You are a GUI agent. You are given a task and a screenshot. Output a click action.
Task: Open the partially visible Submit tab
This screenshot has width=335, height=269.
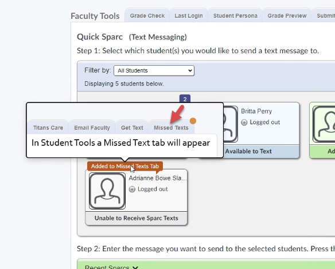[x=324, y=15]
